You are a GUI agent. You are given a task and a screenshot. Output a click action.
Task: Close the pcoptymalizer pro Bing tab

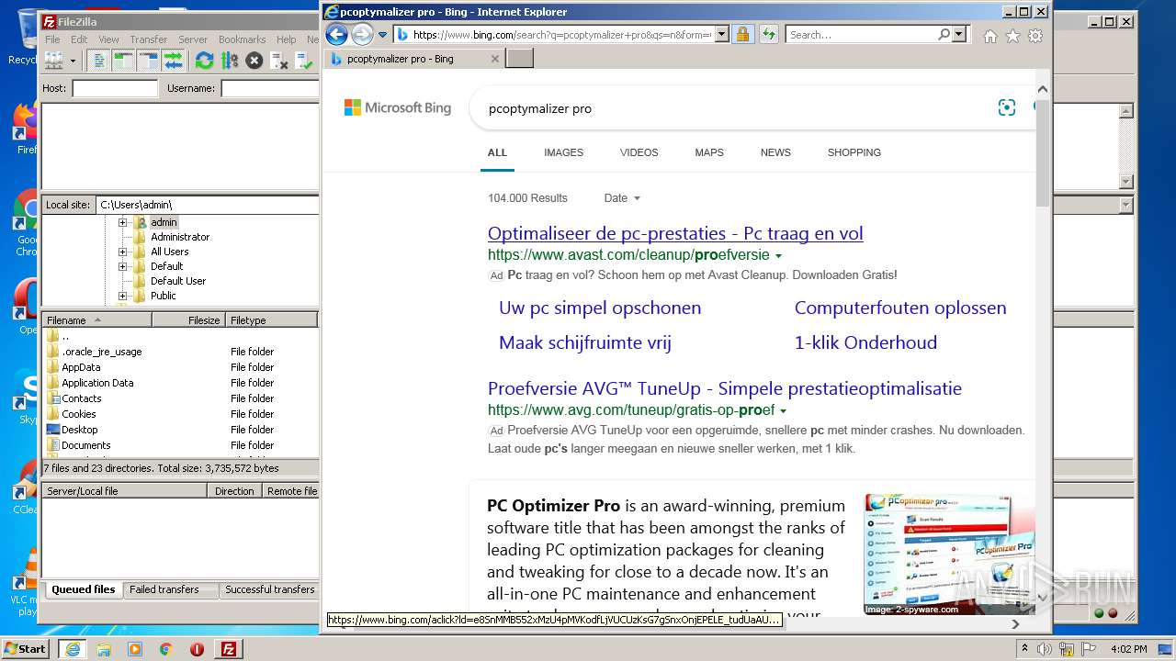[495, 59]
